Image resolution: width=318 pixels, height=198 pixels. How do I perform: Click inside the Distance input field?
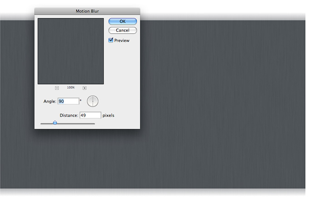(90, 116)
